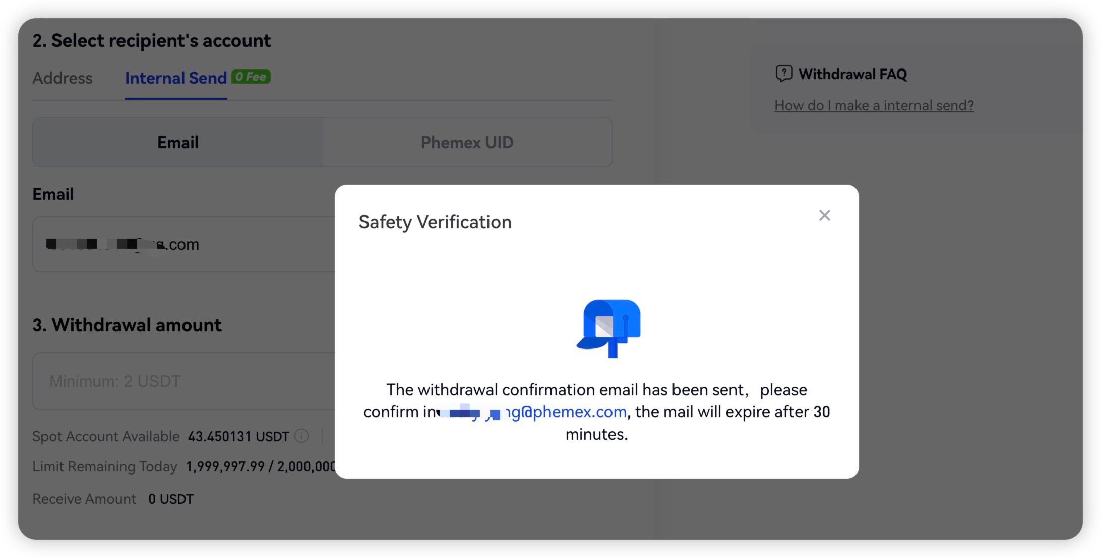This screenshot has height=558, width=1101.
Task: Open the Address tab
Action: click(x=63, y=78)
